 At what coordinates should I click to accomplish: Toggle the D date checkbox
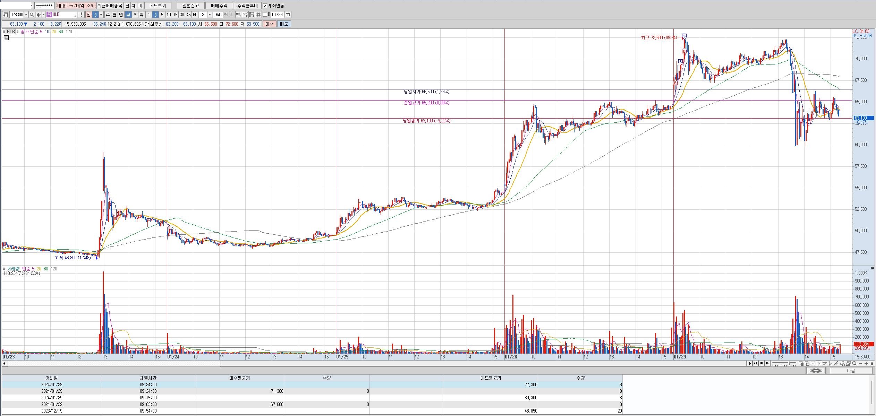(x=265, y=15)
